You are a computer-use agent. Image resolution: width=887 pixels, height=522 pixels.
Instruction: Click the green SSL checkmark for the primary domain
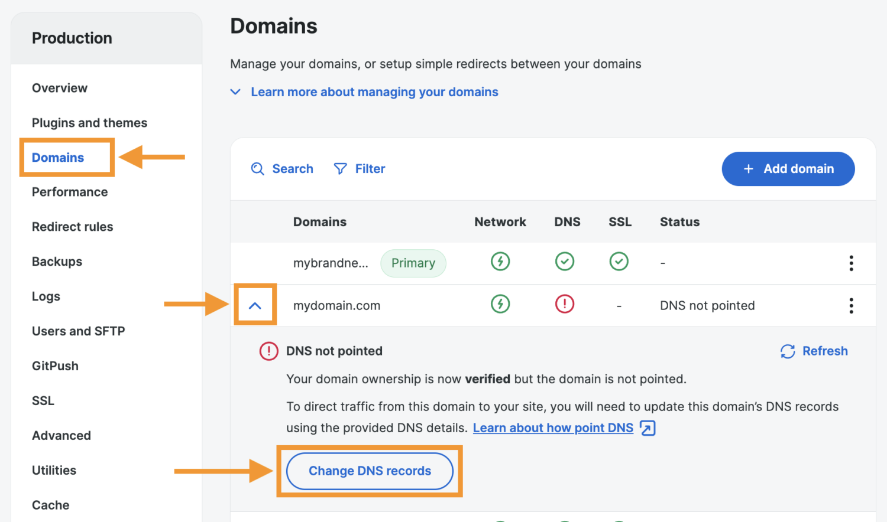(x=619, y=262)
